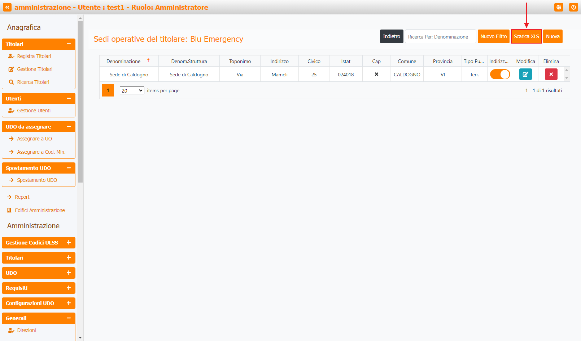Sort by Civico column header
Image resolution: width=581 pixels, height=341 pixels.
click(314, 61)
